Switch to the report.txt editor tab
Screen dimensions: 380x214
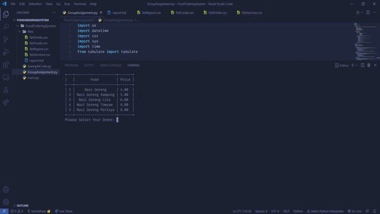coord(117,12)
